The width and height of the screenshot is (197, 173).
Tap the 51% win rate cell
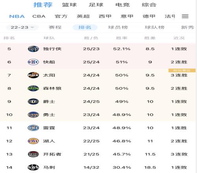pos(122,62)
